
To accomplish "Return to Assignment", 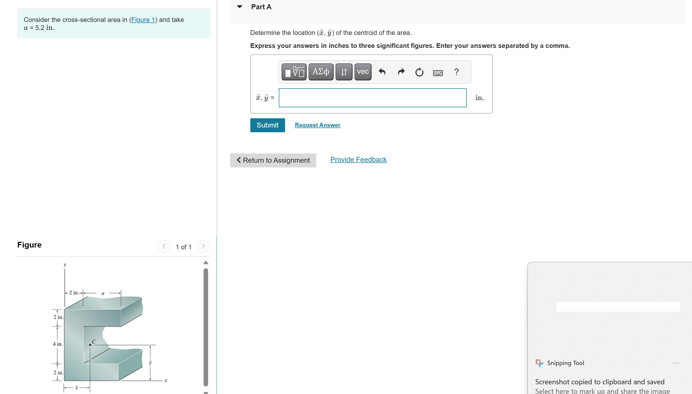I will (x=273, y=160).
